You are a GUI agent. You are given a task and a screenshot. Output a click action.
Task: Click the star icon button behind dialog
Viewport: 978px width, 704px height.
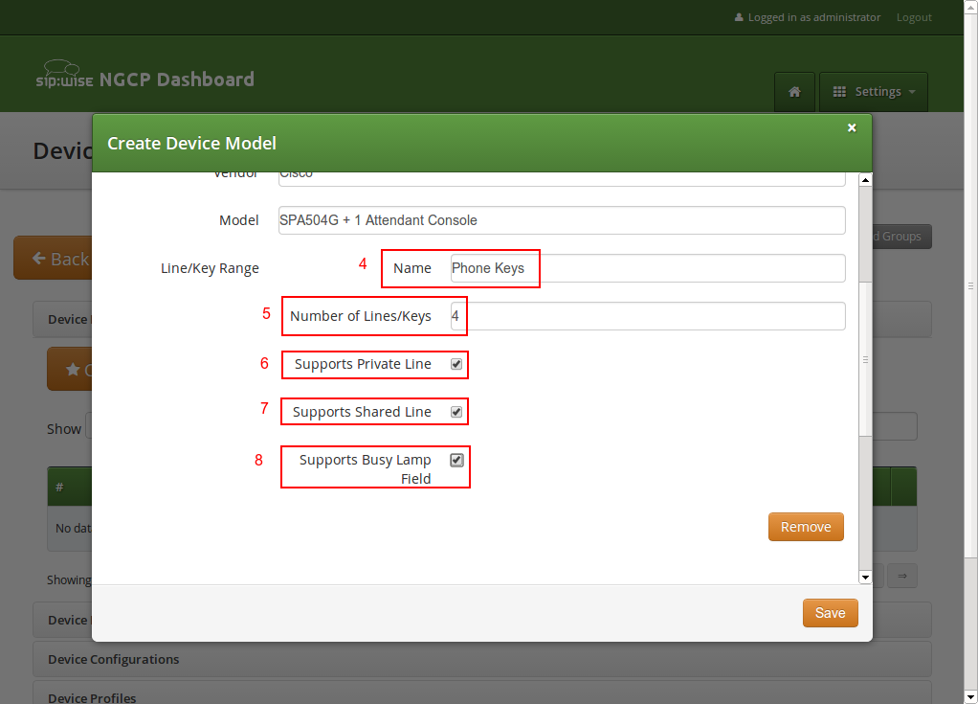click(70, 370)
